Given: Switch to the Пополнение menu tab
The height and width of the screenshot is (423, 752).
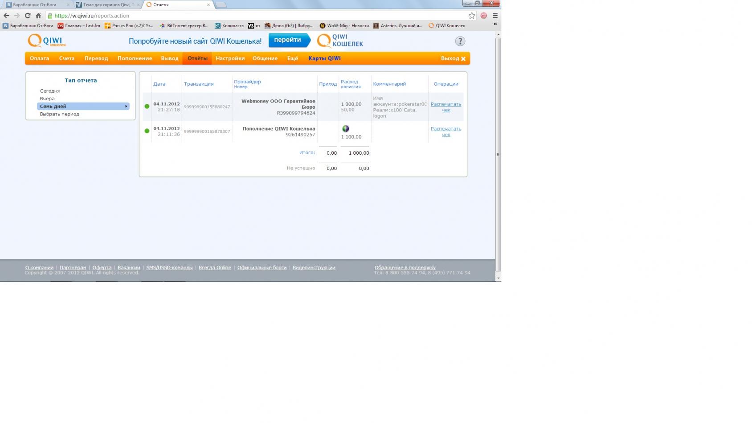Looking at the screenshot, I should point(135,58).
